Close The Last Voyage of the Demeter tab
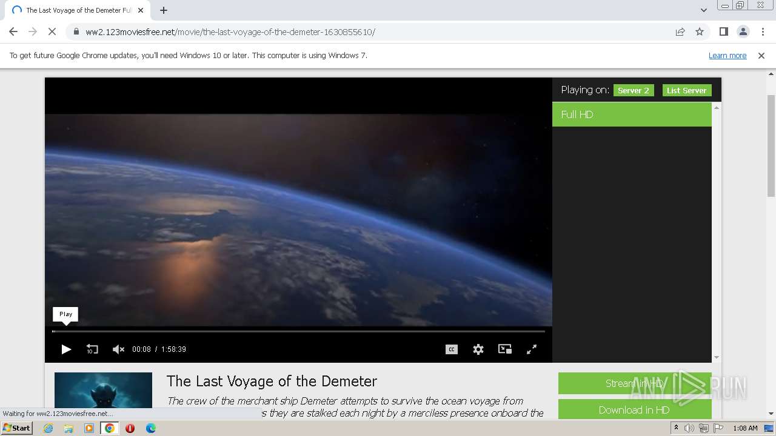Screen dimensions: 776x436 click(x=141, y=10)
